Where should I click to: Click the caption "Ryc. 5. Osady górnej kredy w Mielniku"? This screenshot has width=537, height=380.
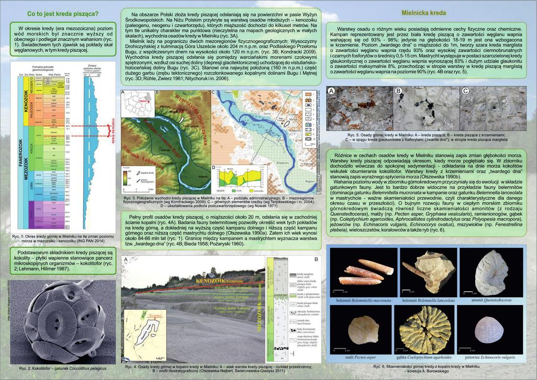coord(427,137)
